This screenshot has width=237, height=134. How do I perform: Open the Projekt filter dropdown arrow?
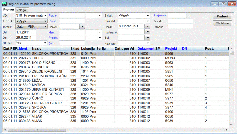[100, 38]
